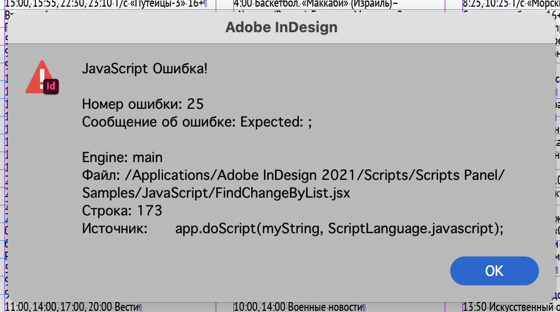Click the Строка: 173 line
The height and width of the screenshot is (312, 560).
(x=122, y=210)
